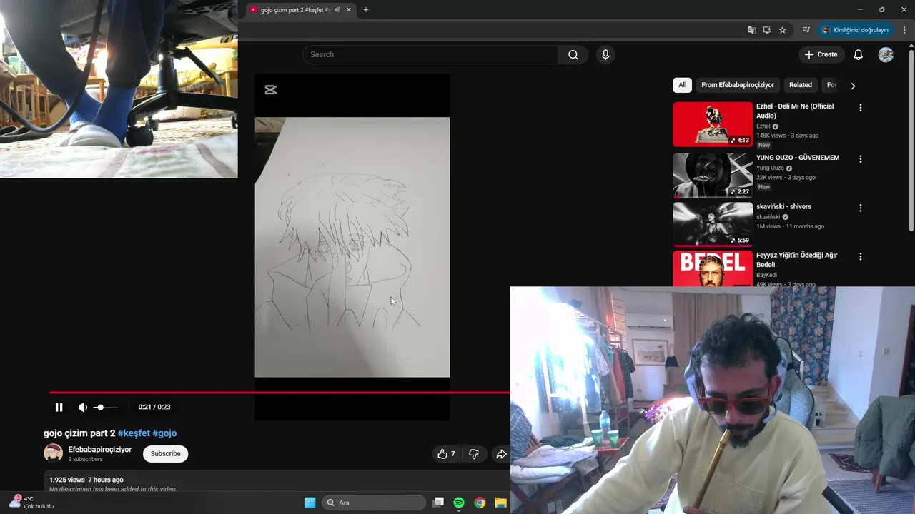
Task: Click the YouTube search magnifier button
Action: pos(573,54)
